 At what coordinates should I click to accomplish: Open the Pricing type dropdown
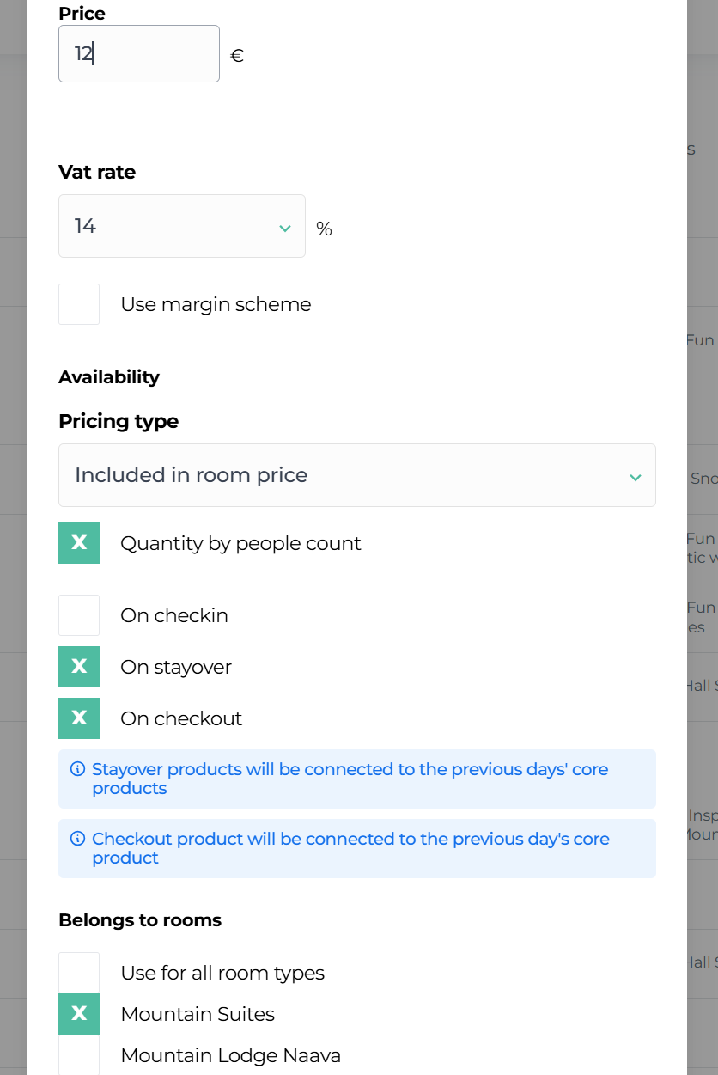356,475
